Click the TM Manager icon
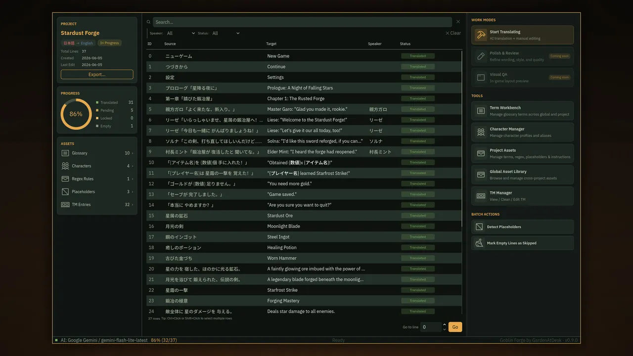Screen dimensions: 633x356 click(x=481, y=196)
